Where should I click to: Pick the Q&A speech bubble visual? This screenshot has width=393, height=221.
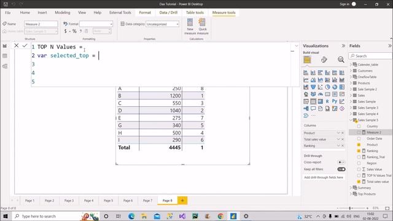tap(313, 109)
